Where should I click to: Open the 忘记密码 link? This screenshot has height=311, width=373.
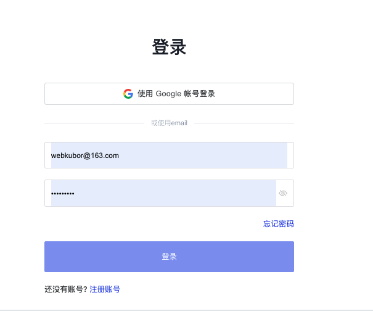coord(279,224)
